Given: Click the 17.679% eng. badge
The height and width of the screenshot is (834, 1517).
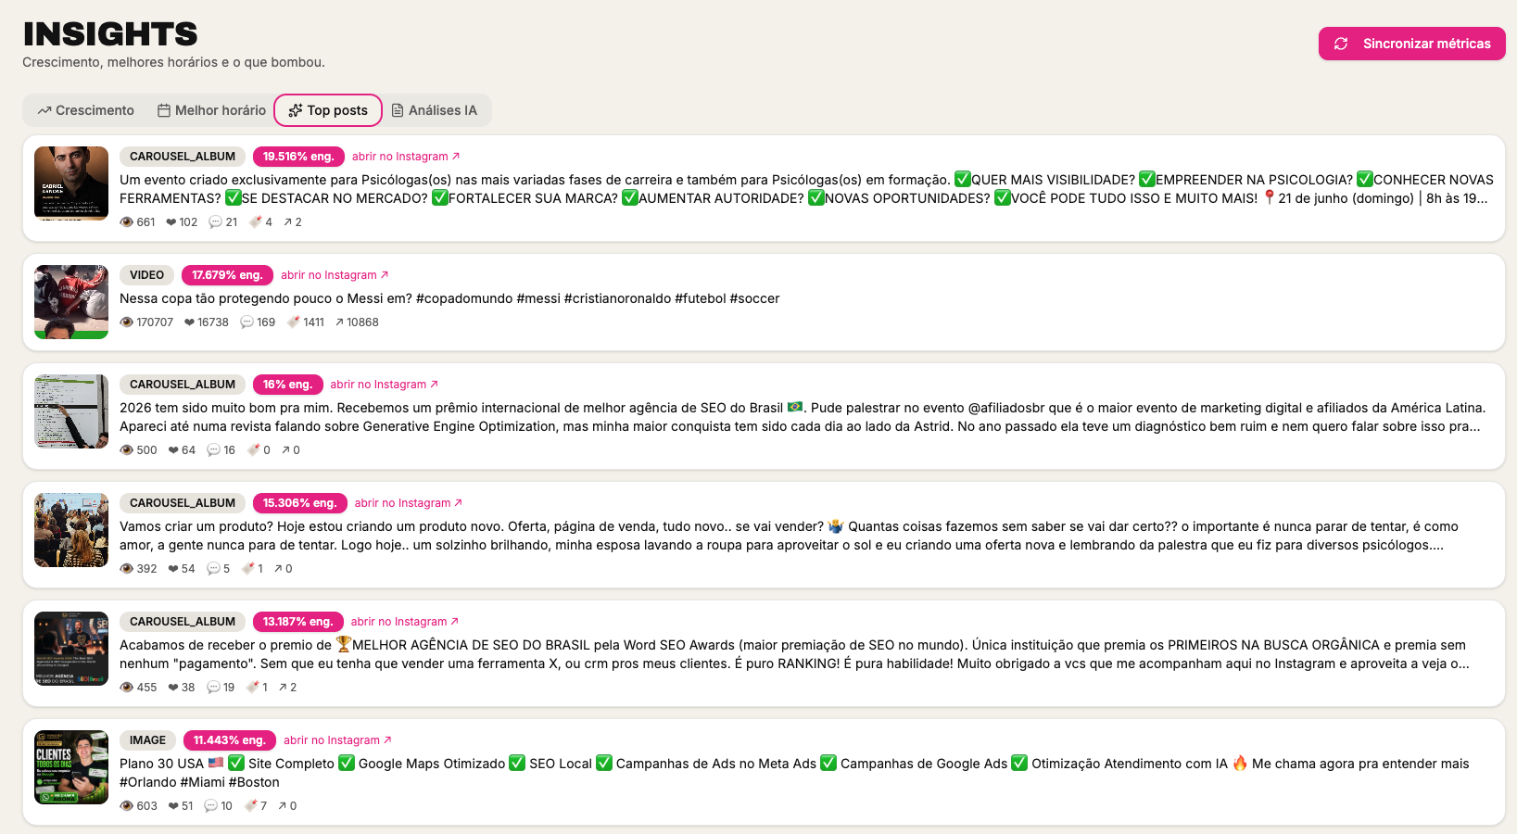Looking at the screenshot, I should 227,275.
